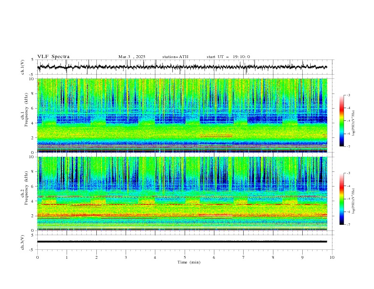Click the ch.1 spectrogram color bar
Screen dimensions: 374x289
pyautogui.click(x=341, y=121)
